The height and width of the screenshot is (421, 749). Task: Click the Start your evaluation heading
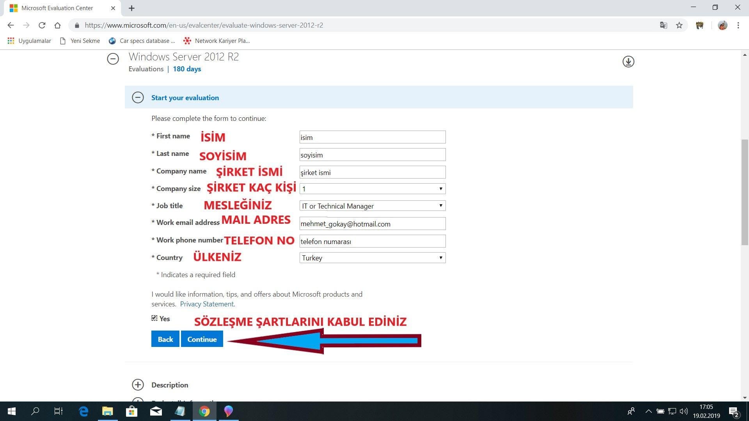[x=185, y=98]
